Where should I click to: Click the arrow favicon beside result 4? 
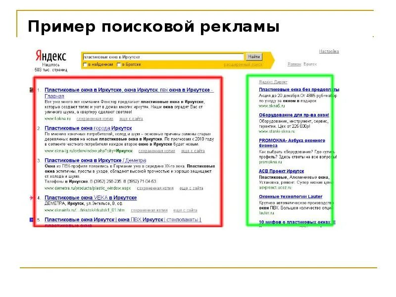click(32, 198)
